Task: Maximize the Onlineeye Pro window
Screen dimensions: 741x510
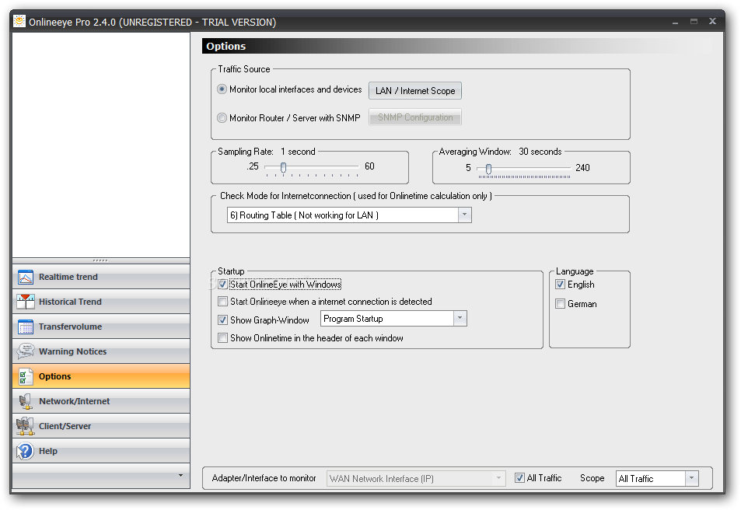Action: point(694,21)
